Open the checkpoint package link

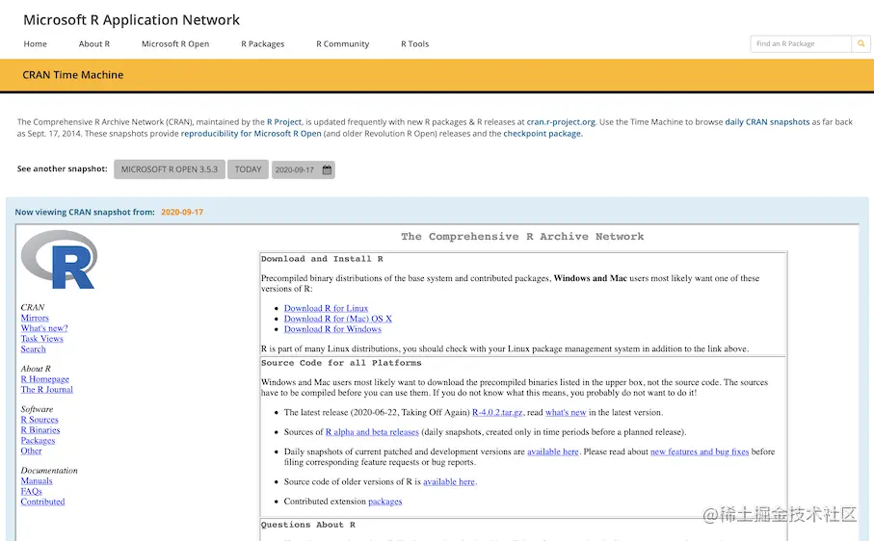[x=542, y=134]
